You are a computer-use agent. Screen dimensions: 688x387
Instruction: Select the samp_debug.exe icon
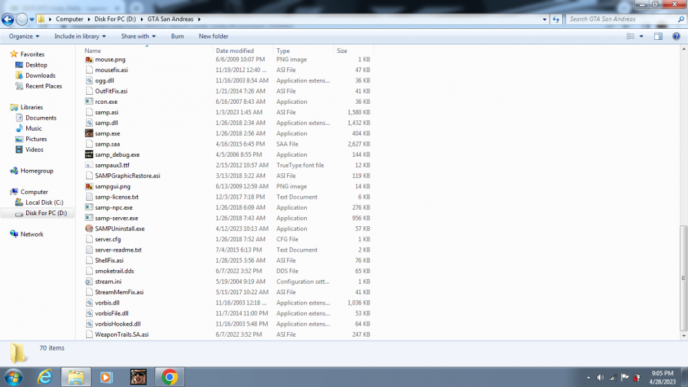pyautogui.click(x=89, y=154)
